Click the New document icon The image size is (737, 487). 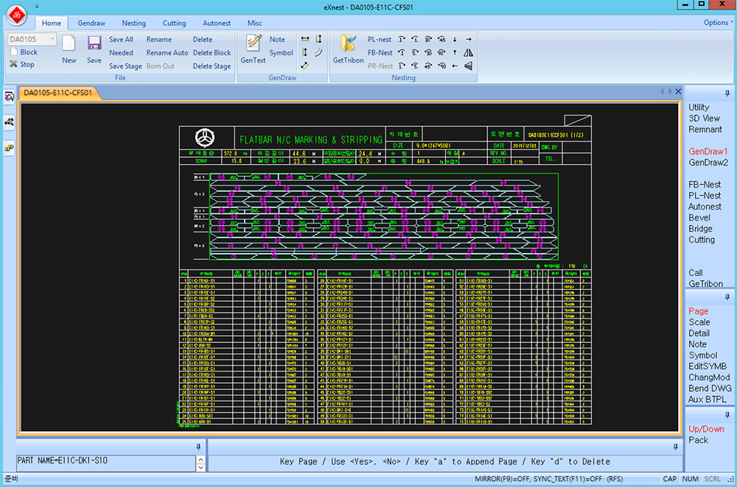coord(69,43)
